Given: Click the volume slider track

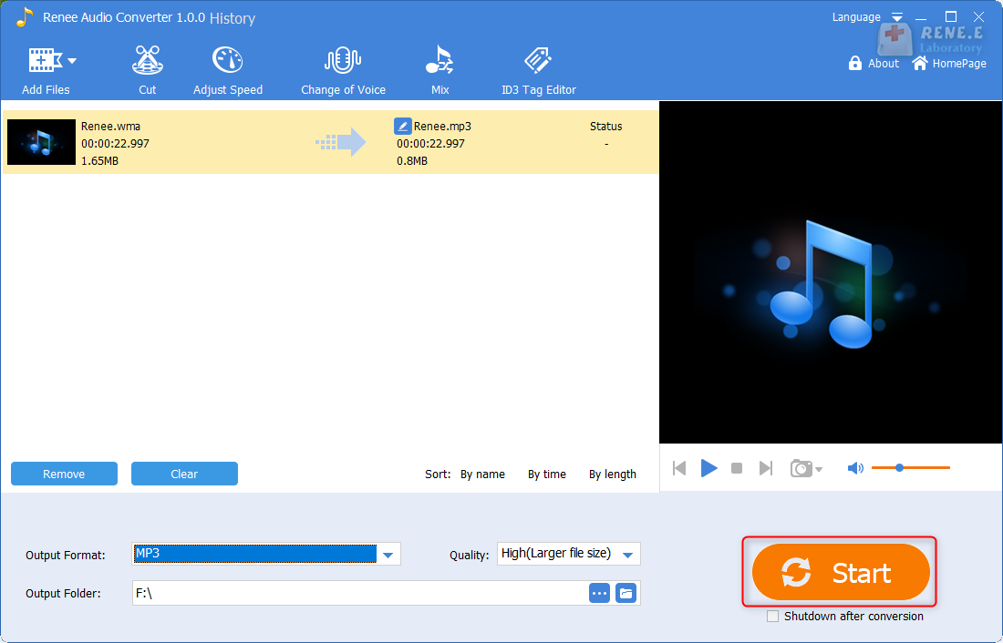Looking at the screenshot, I should (925, 468).
